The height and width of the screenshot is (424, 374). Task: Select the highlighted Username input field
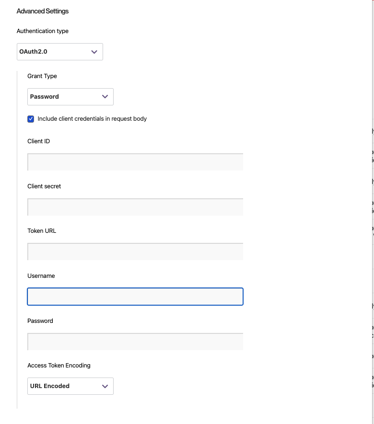point(135,297)
